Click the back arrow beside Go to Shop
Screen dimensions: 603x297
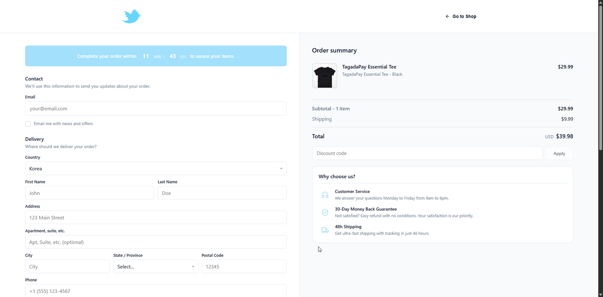pos(447,17)
